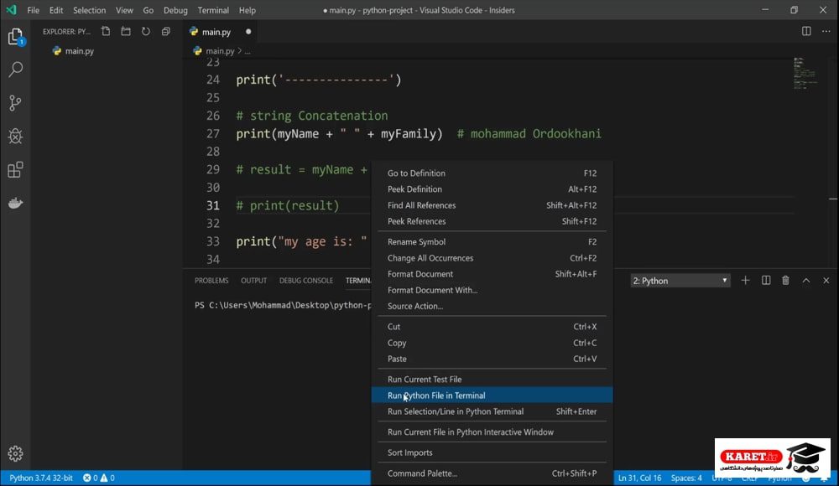Switch to the Problems panel tab
Screen dimensions: 839x486
click(x=211, y=280)
